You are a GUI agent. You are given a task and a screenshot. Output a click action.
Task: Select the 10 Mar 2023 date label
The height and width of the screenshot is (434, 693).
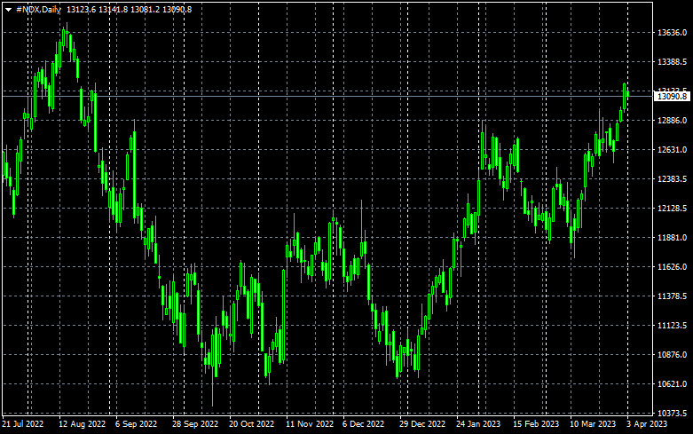coord(591,424)
